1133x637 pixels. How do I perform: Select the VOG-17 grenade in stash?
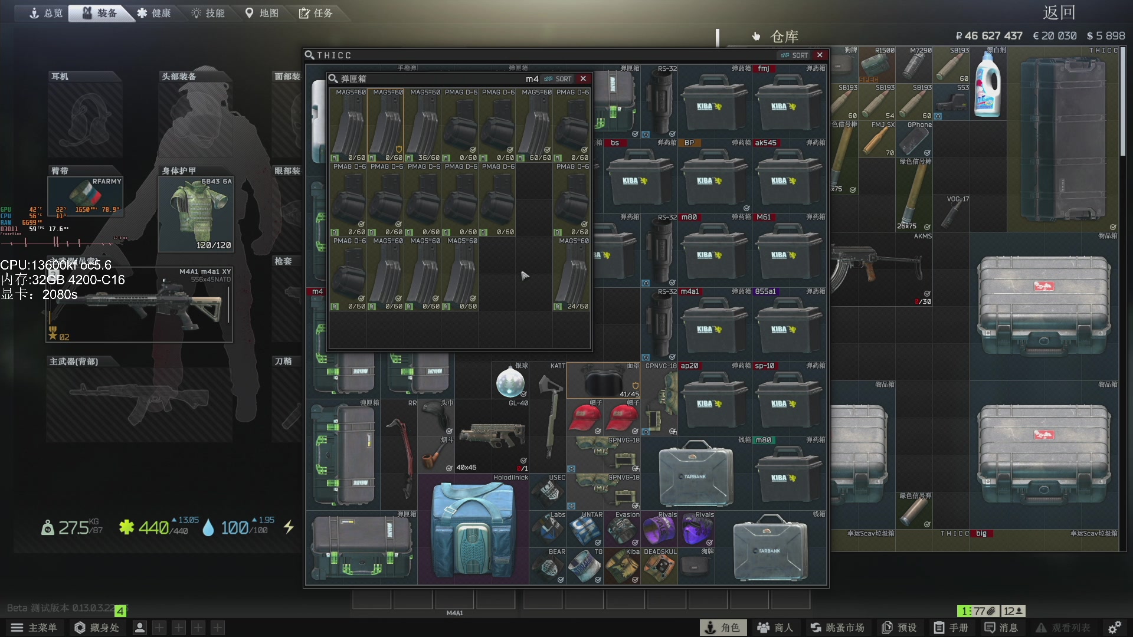tap(951, 214)
